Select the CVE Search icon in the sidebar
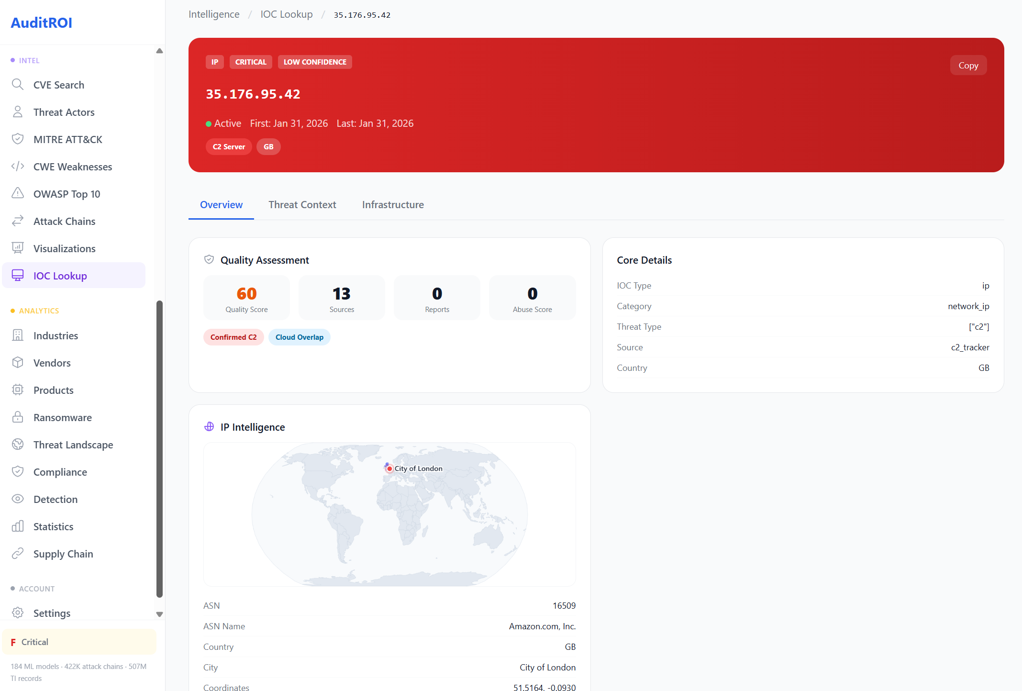The height and width of the screenshot is (691, 1022). click(x=18, y=85)
